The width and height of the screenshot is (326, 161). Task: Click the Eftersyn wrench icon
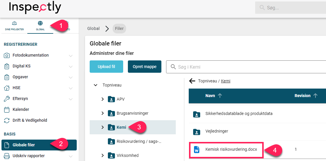click(7, 99)
